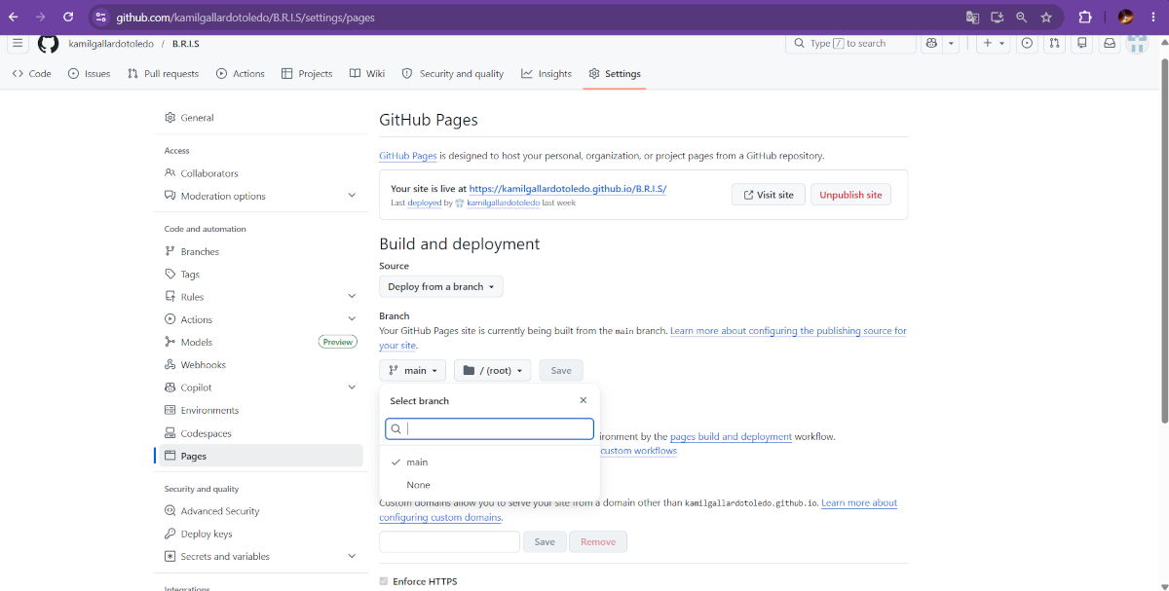Reload the page in the browser
The height and width of the screenshot is (591, 1169).
68,17
